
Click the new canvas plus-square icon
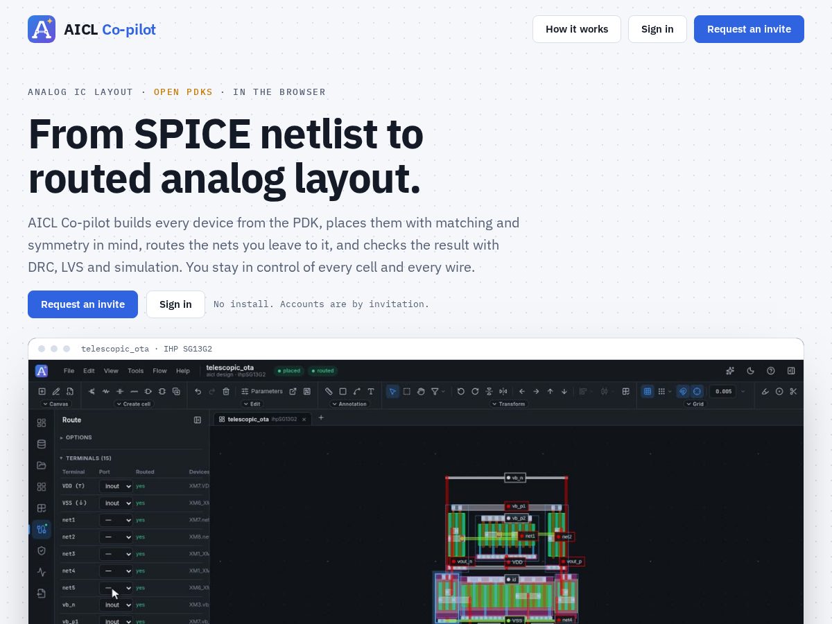[42, 391]
